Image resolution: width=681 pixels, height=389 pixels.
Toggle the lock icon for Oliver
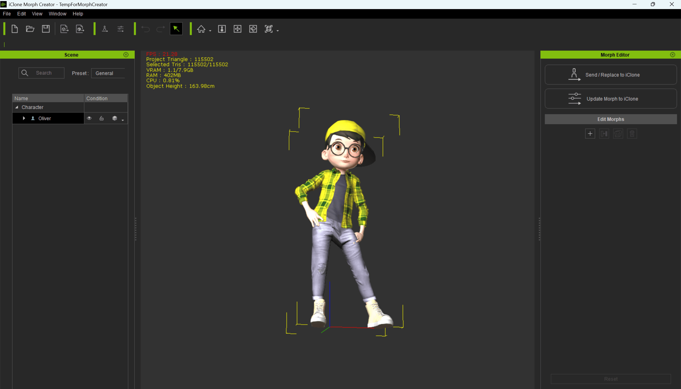click(102, 118)
